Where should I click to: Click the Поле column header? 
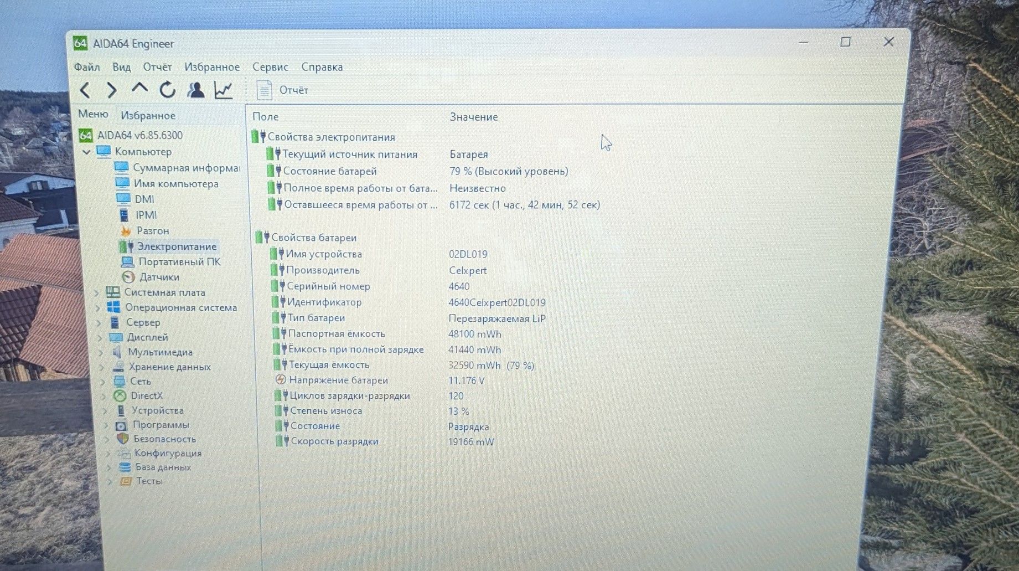[x=266, y=117]
